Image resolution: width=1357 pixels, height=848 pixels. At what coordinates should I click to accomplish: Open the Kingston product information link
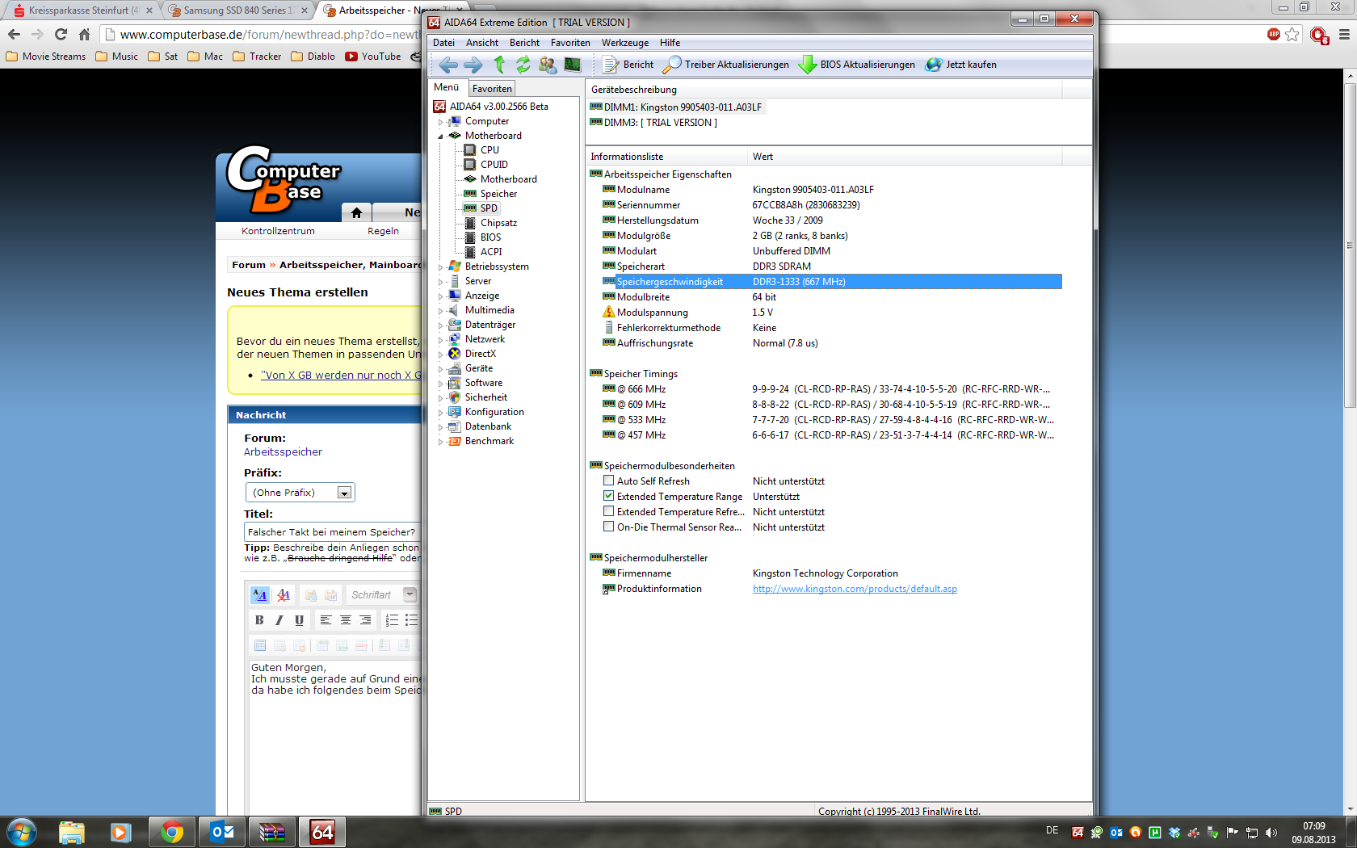855,589
